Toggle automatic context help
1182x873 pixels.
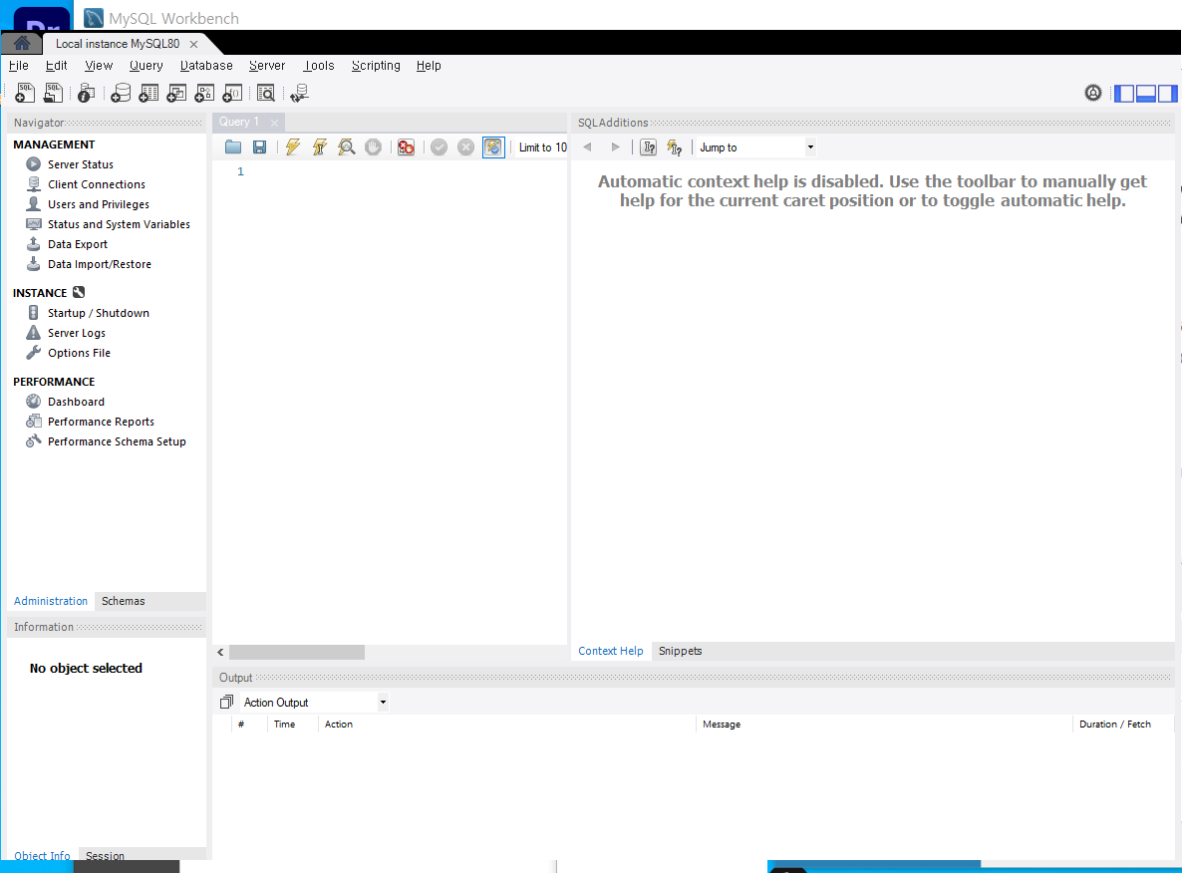coord(675,147)
